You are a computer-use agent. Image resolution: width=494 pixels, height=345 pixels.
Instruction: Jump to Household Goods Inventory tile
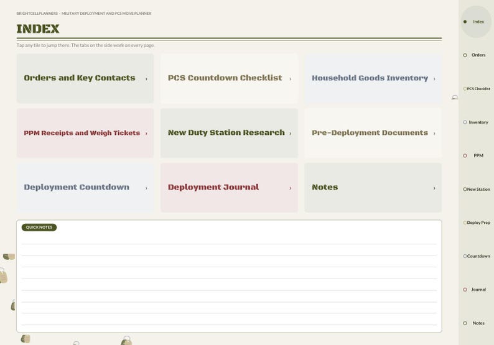point(373,78)
